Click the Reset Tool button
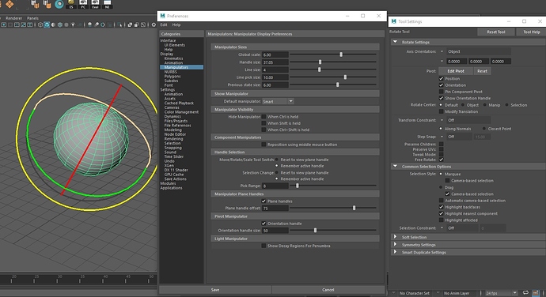Viewport: 546px width, 297px height. (x=496, y=32)
